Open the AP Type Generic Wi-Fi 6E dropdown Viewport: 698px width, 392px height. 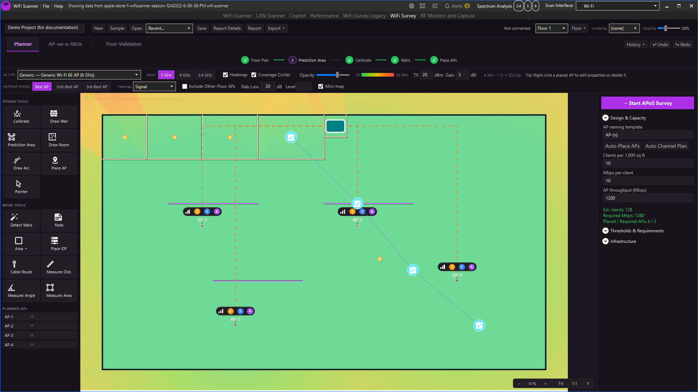79,75
